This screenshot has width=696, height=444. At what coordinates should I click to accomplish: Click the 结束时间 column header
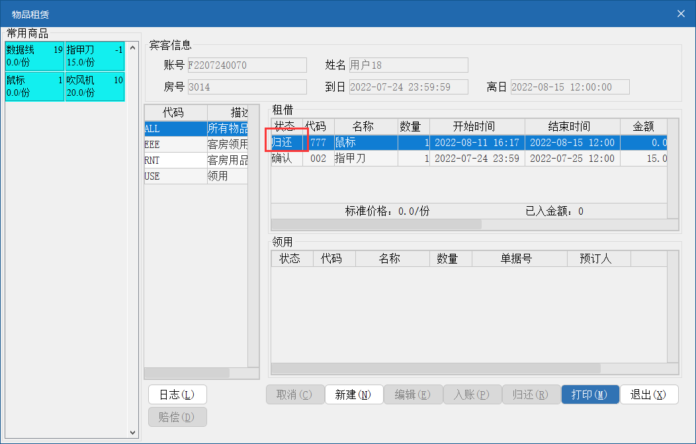click(572, 127)
